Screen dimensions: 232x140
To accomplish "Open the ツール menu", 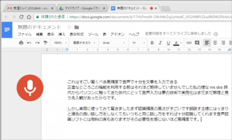I will coord(93,34).
